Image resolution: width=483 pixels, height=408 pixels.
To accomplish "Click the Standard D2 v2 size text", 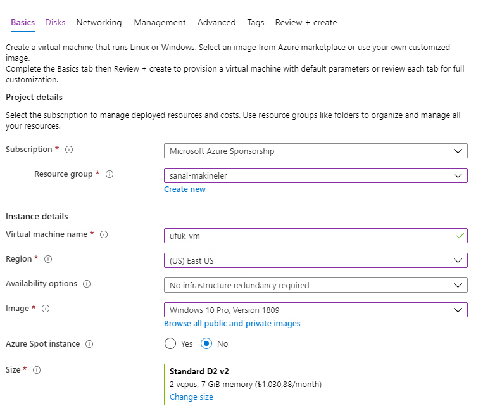I will pos(199,372).
